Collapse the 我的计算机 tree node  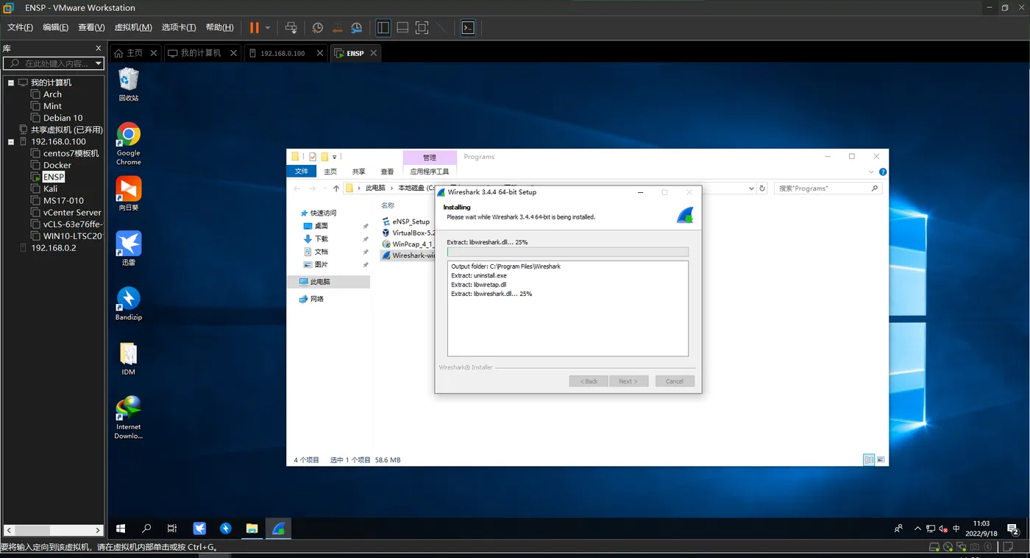[x=11, y=82]
